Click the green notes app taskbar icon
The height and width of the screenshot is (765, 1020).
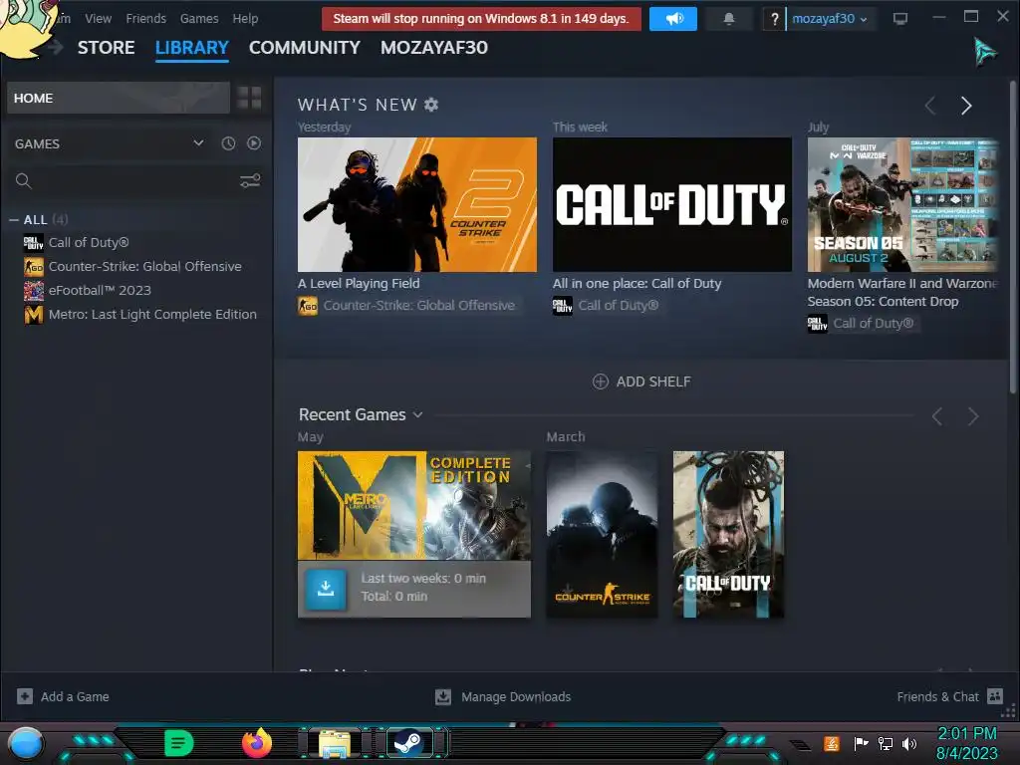179,743
